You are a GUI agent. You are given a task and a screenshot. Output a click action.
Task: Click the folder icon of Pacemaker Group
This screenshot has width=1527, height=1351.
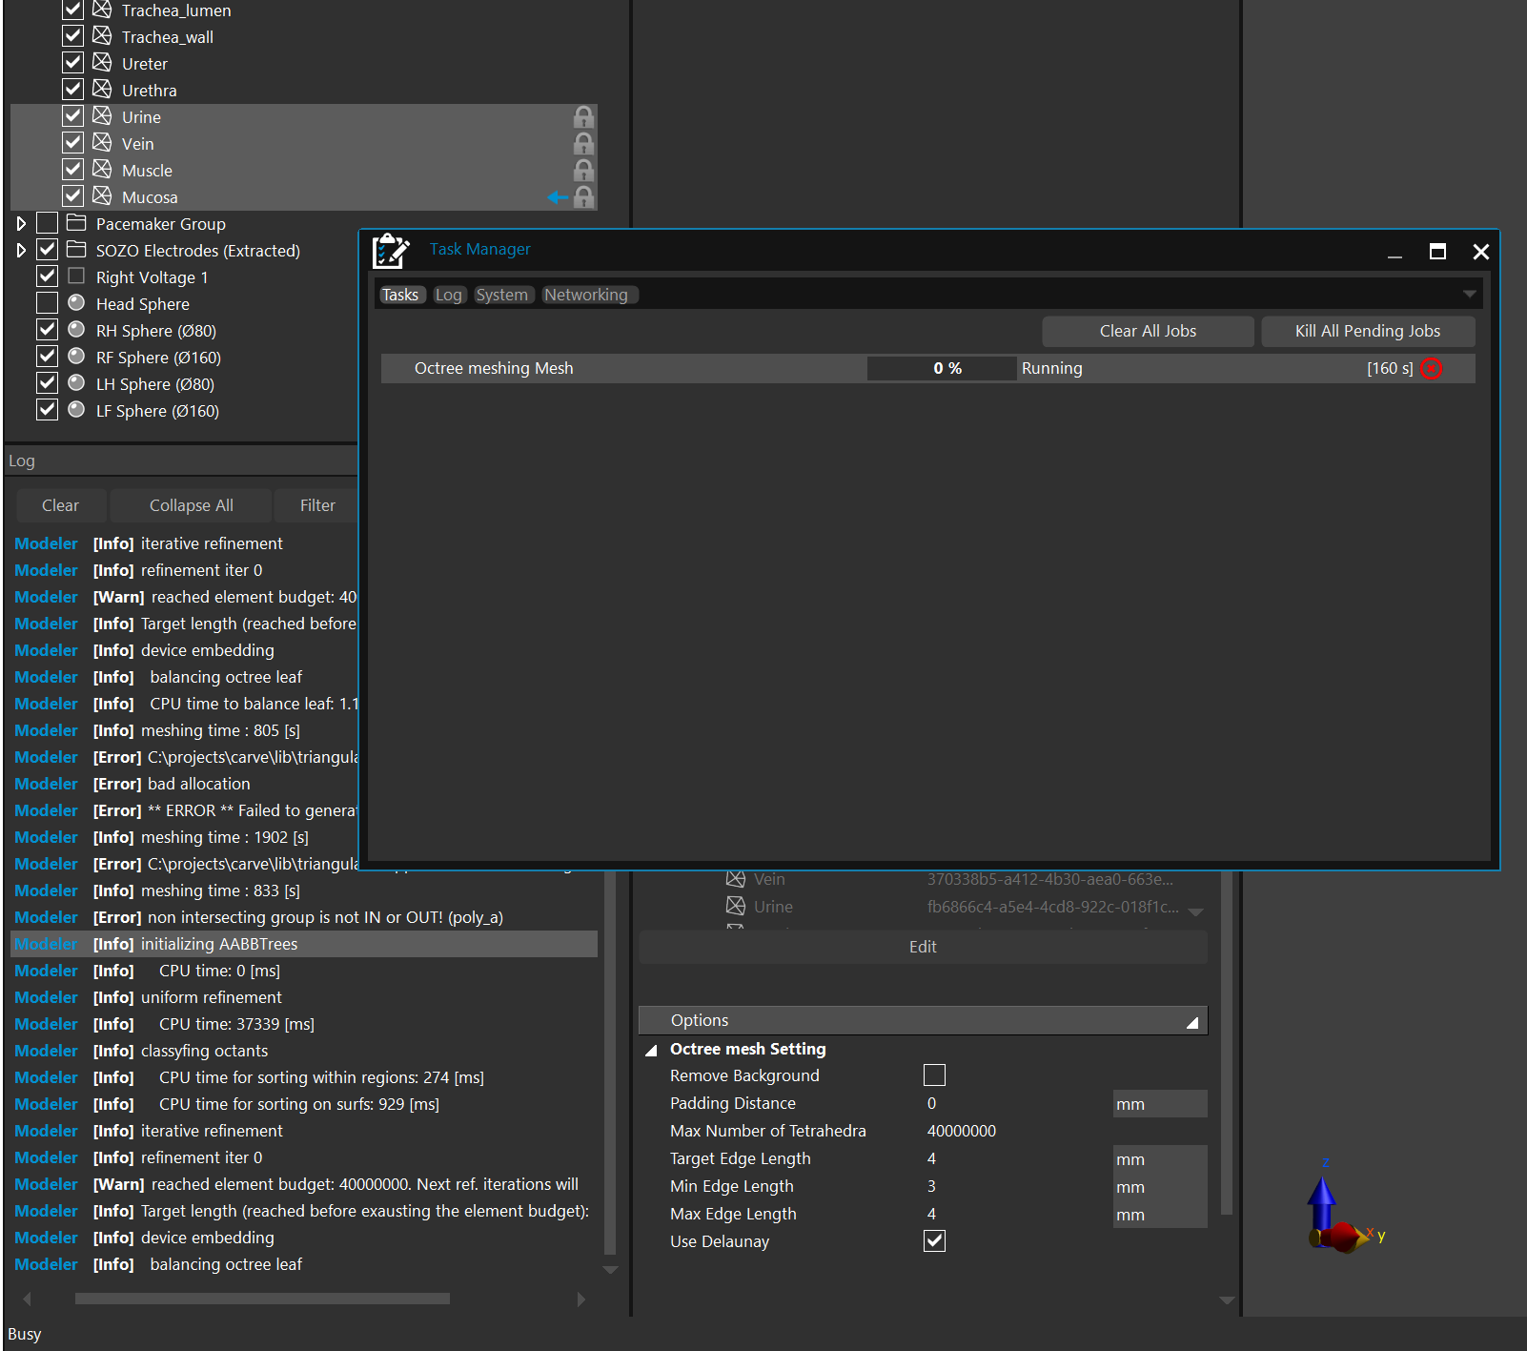coord(76,223)
